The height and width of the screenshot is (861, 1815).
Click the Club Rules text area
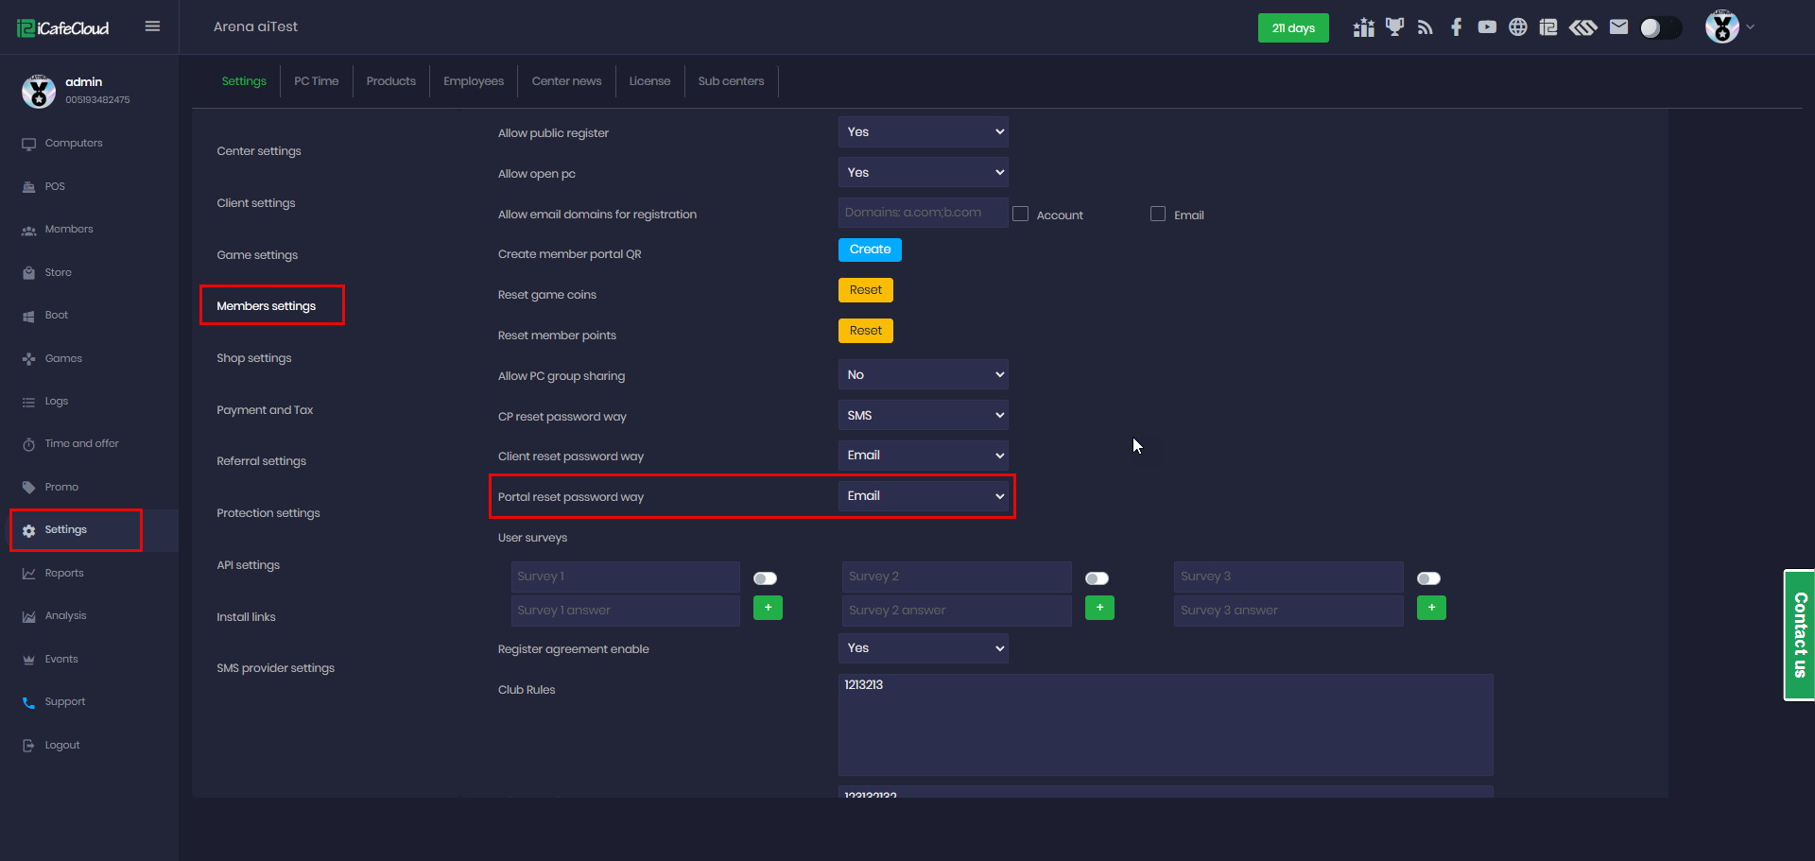point(1165,725)
